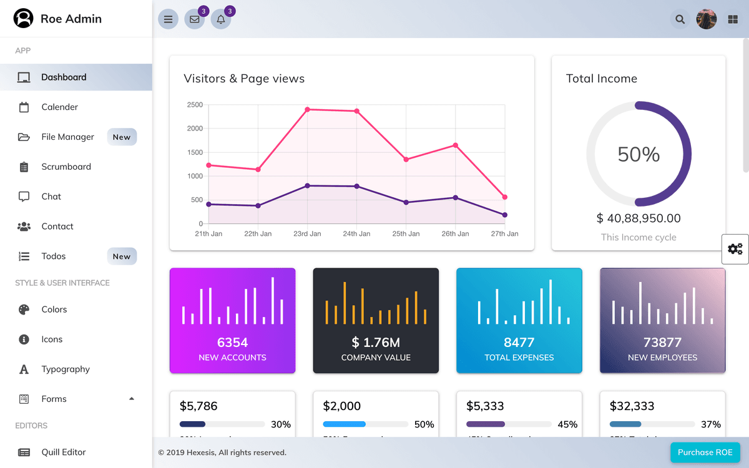Viewport: 749px width, 468px height.
Task: Open Calender from the sidebar
Action: [x=60, y=107]
